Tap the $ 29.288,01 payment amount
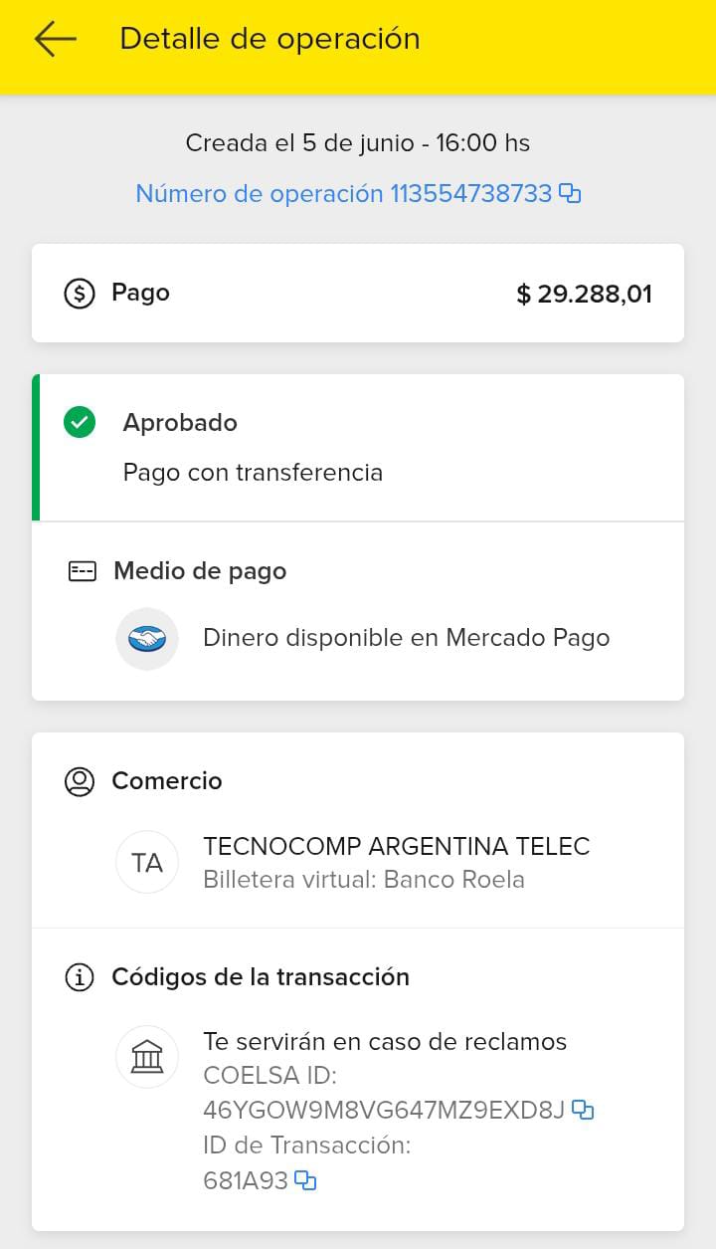The image size is (716, 1249). [584, 294]
